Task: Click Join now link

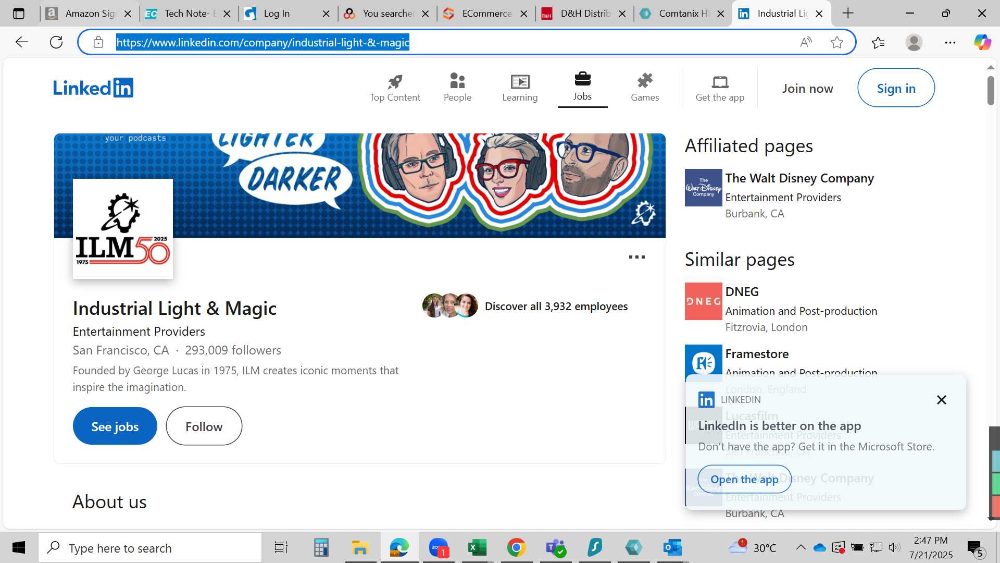Action: [807, 89]
